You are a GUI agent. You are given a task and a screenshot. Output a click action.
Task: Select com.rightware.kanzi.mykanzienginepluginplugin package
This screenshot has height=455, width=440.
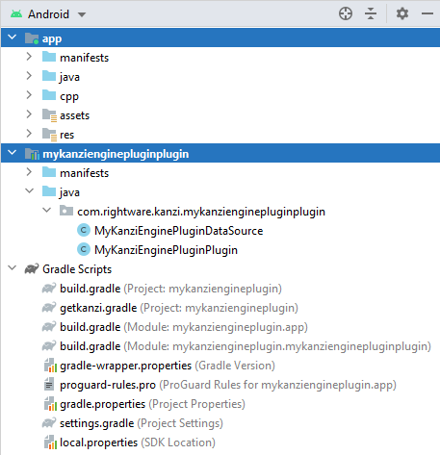[x=201, y=212]
